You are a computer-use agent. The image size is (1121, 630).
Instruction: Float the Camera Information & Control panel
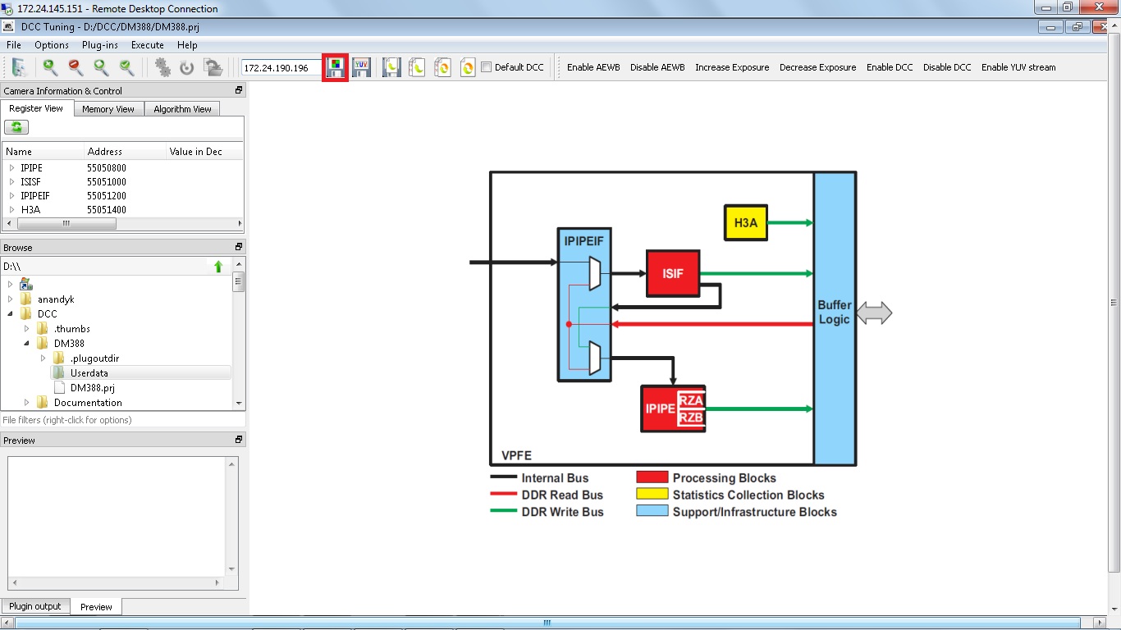click(239, 90)
